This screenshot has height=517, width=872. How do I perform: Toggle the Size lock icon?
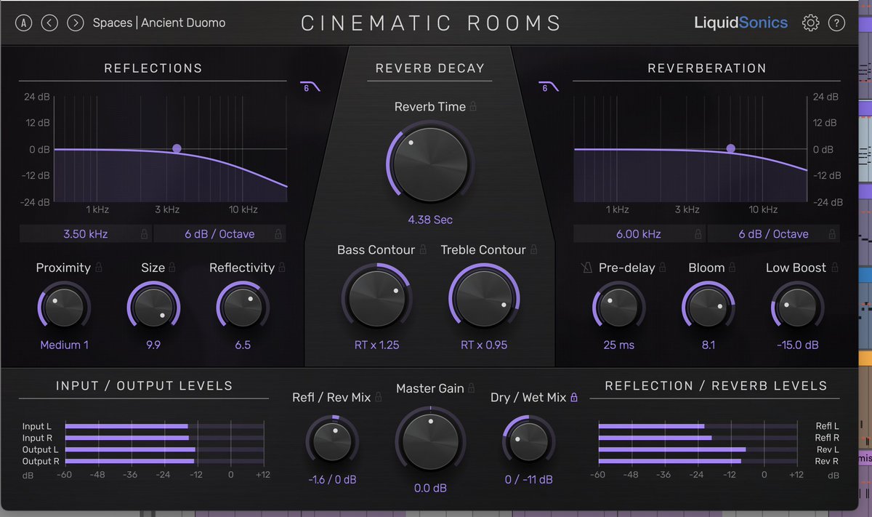[172, 268]
